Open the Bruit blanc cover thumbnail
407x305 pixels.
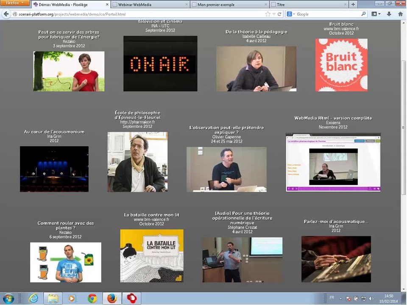(x=341, y=65)
